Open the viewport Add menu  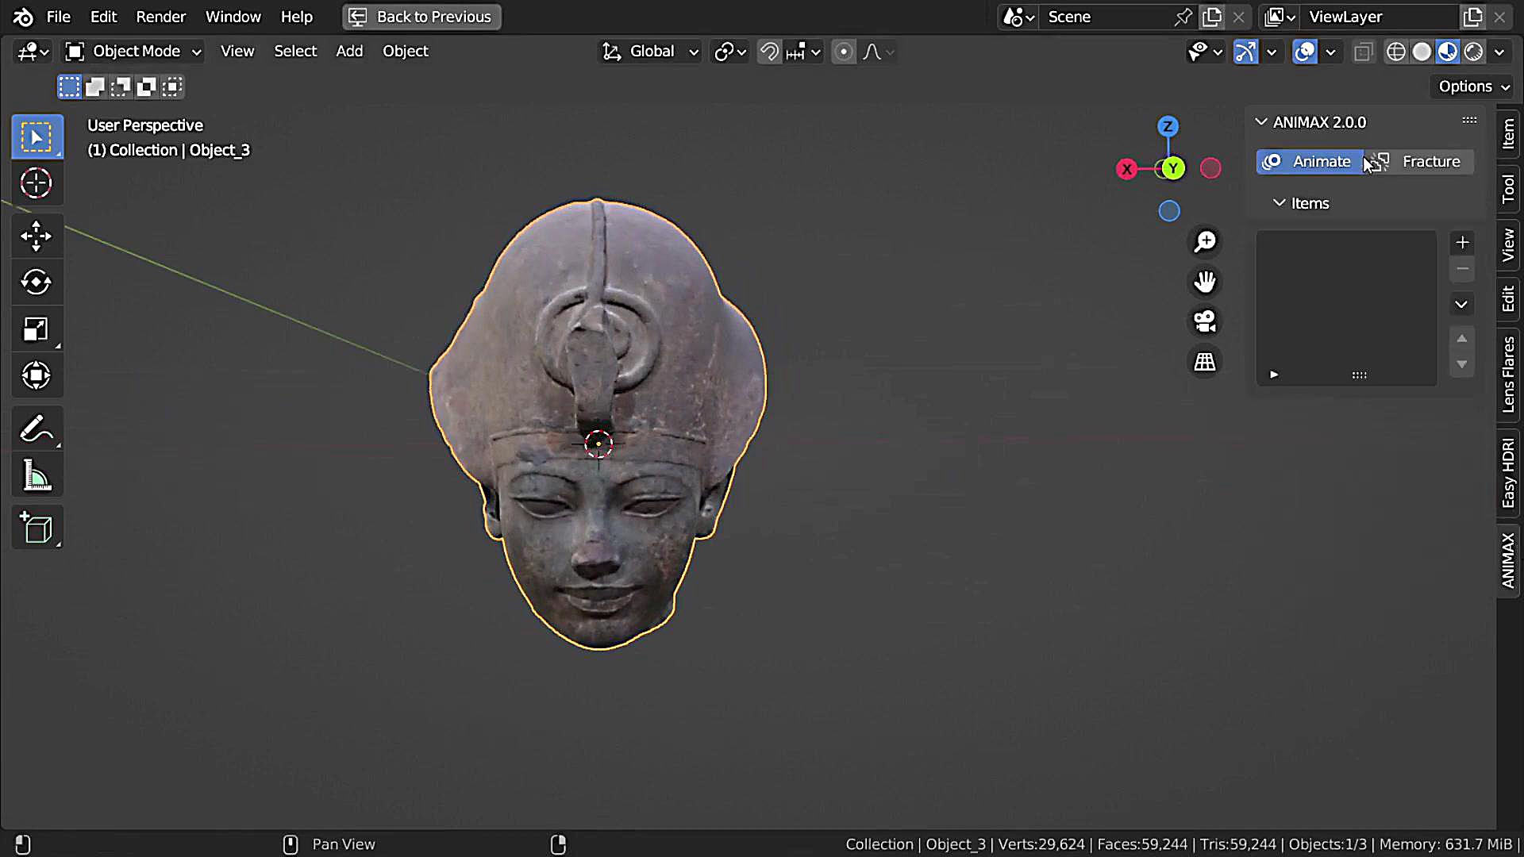click(349, 52)
